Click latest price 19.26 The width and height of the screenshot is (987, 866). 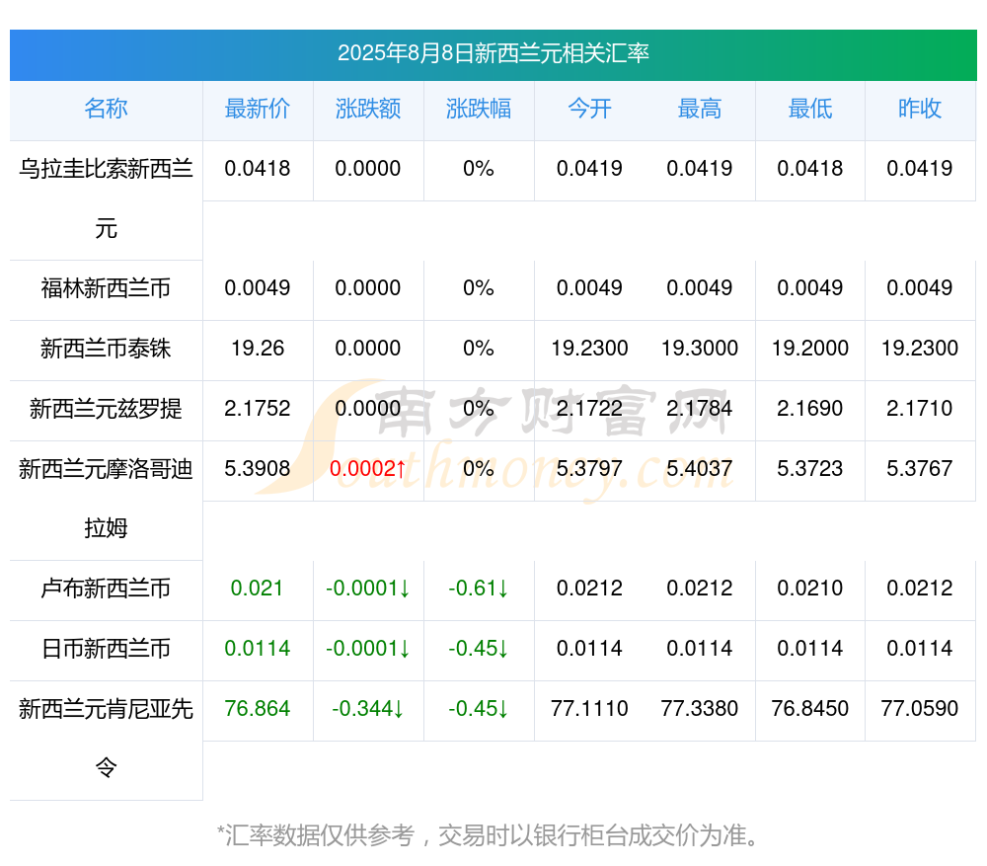click(258, 348)
